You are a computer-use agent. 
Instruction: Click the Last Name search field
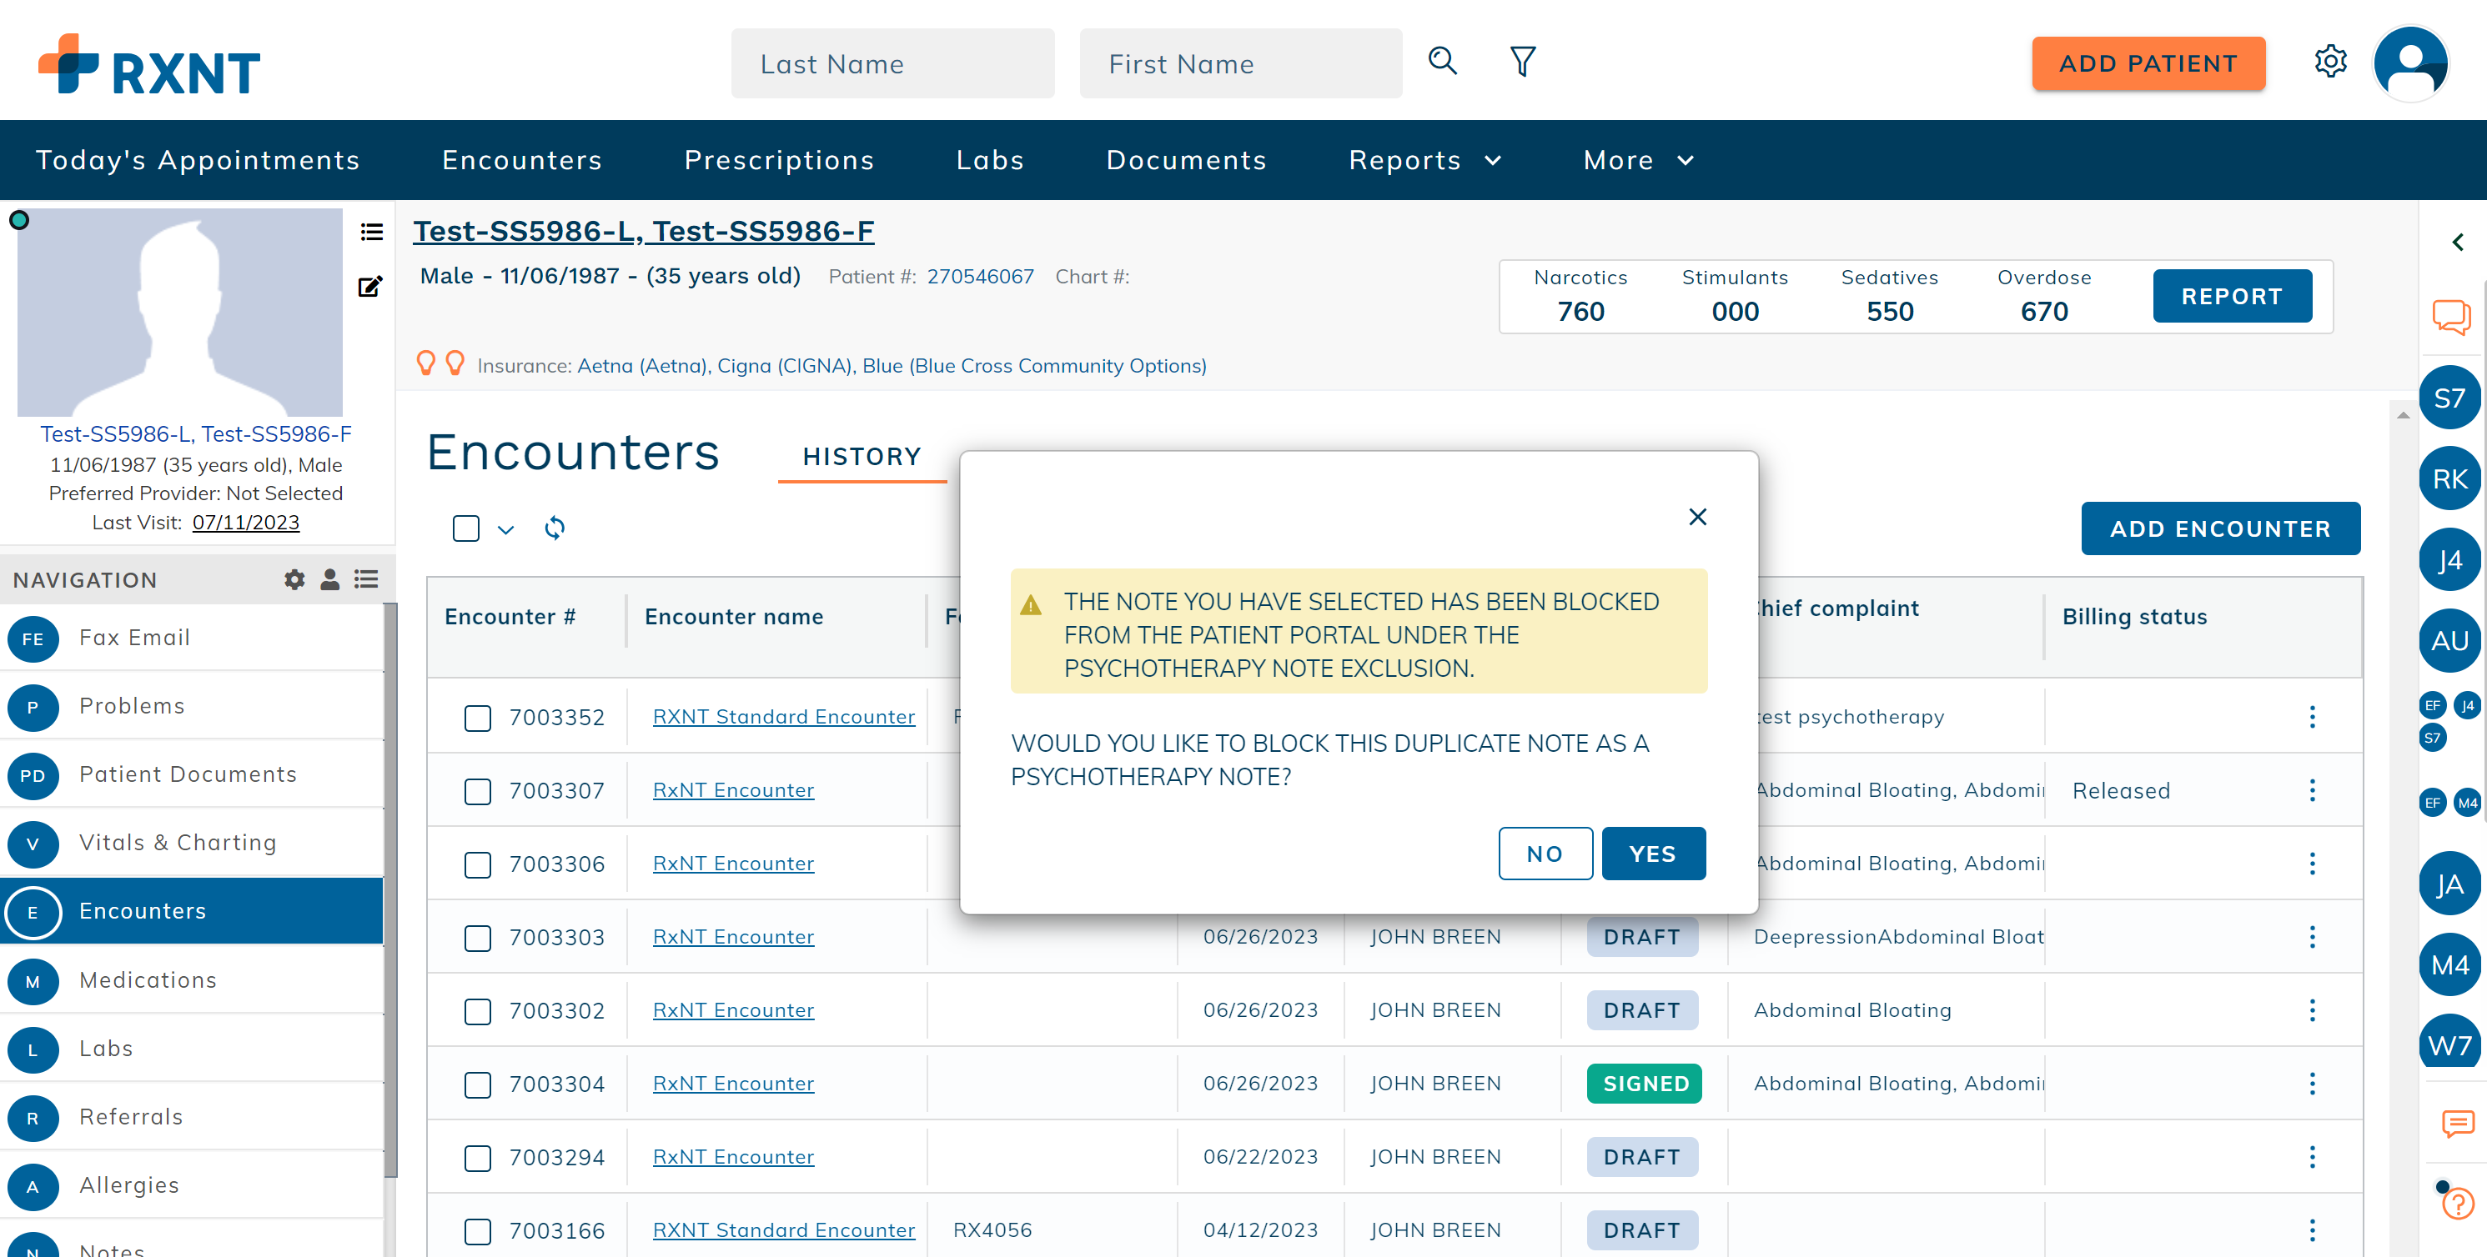892,63
